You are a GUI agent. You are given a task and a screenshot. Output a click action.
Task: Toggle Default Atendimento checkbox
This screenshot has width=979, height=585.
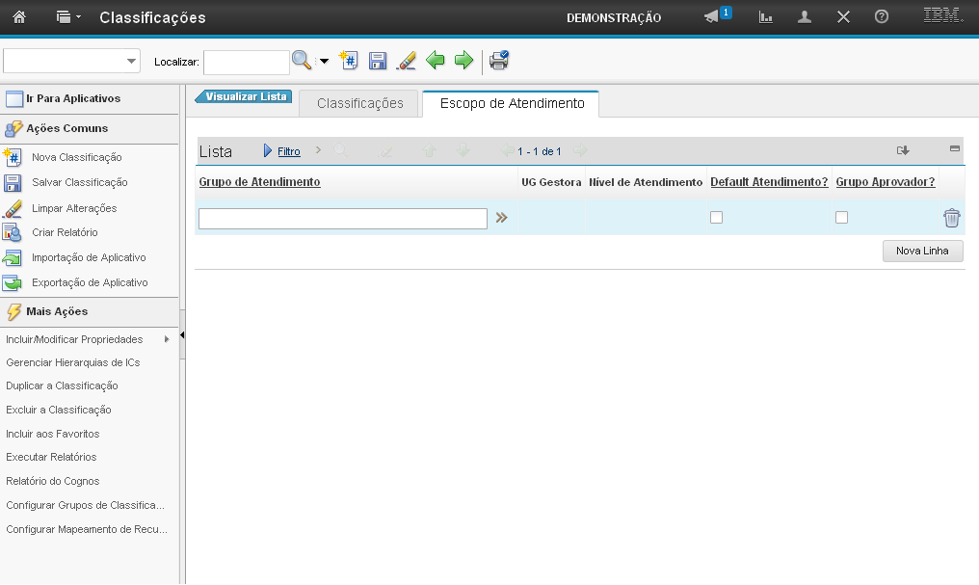pos(716,218)
